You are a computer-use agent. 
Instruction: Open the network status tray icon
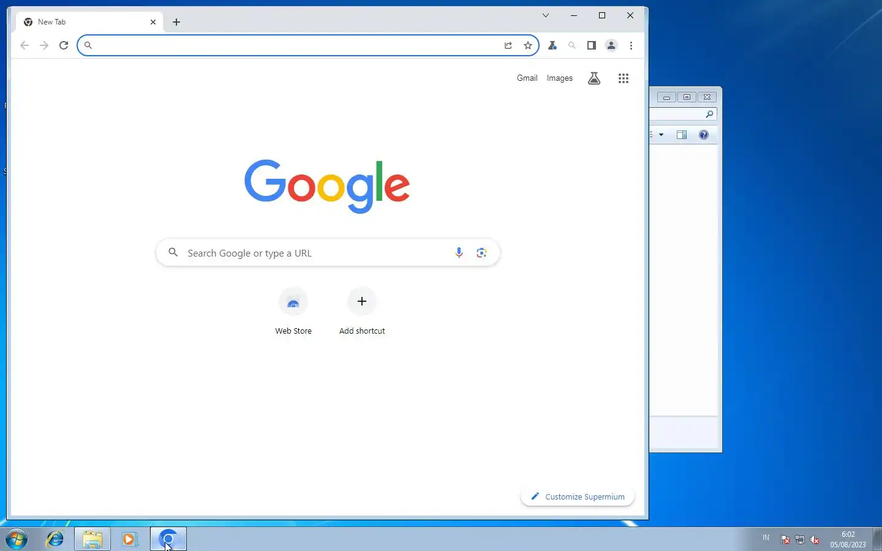(x=800, y=539)
